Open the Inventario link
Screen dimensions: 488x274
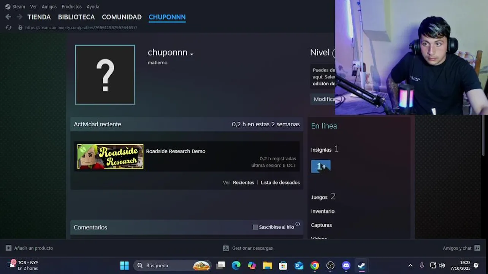click(323, 211)
